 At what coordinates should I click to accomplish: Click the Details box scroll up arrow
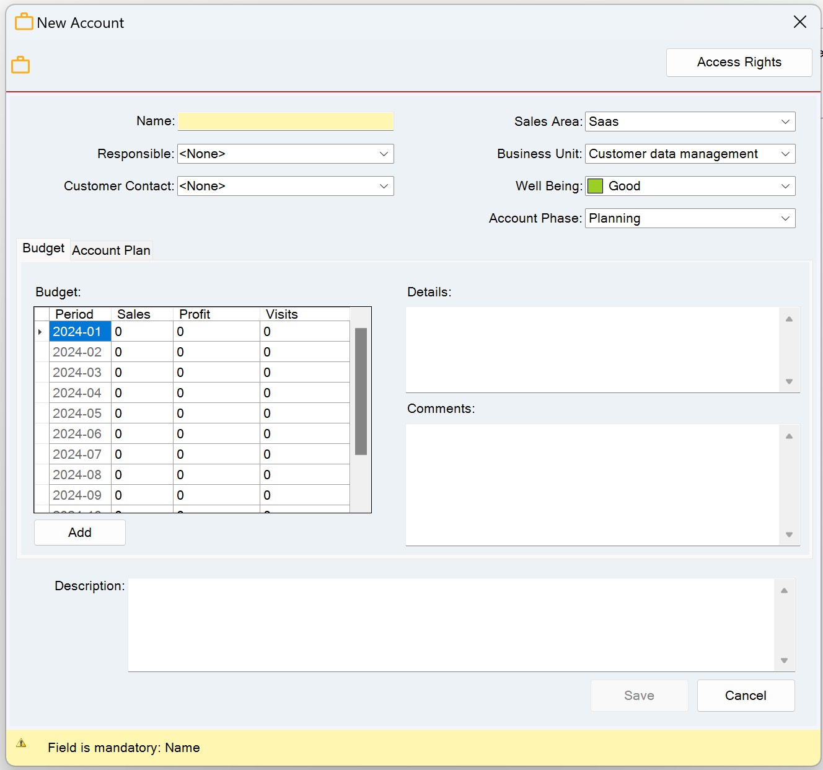(x=789, y=319)
